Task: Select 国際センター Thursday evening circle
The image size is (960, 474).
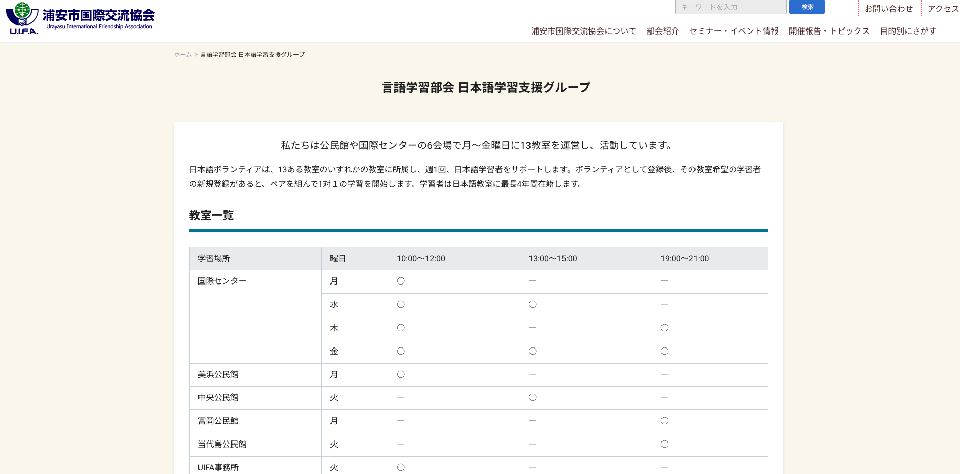Action: pyautogui.click(x=664, y=328)
